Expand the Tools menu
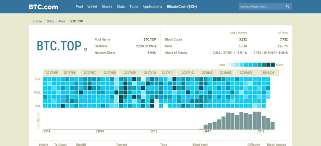The image size is (321, 146). [x=134, y=6]
